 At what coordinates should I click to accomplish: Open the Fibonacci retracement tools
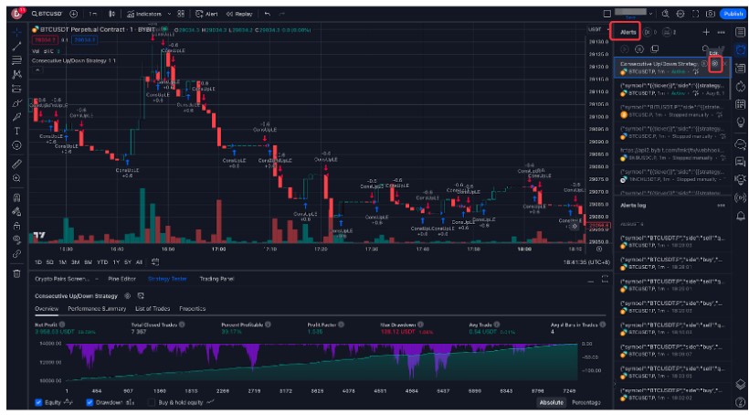click(16, 60)
